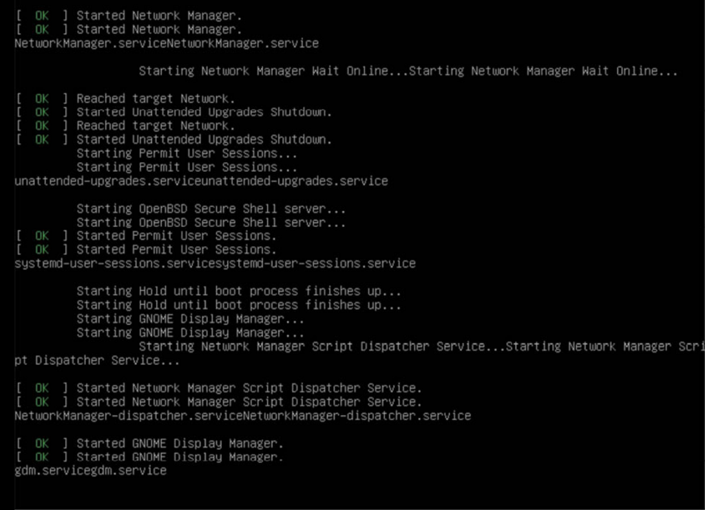Click the green OK beside last GNOME Display Manager

tap(42, 457)
